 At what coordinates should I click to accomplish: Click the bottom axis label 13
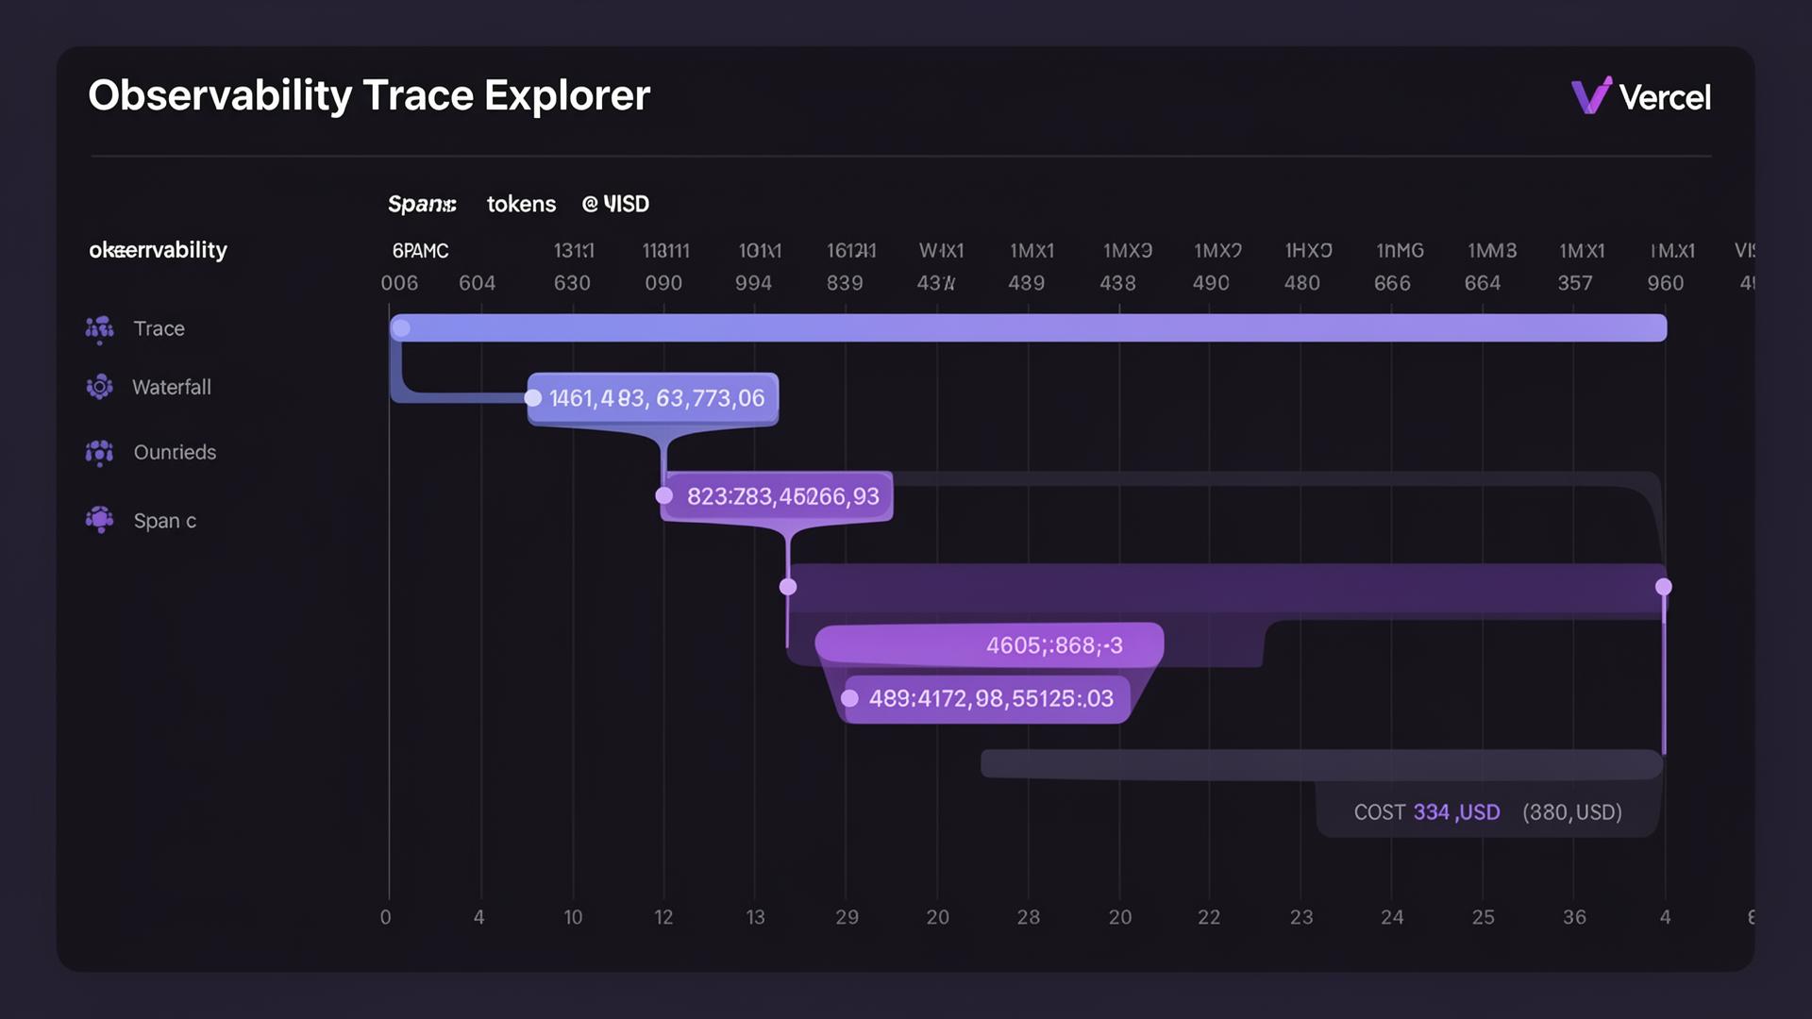(x=755, y=917)
